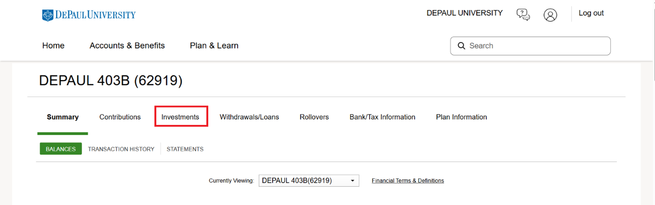Open the help chat icon
The image size is (655, 205).
523,15
